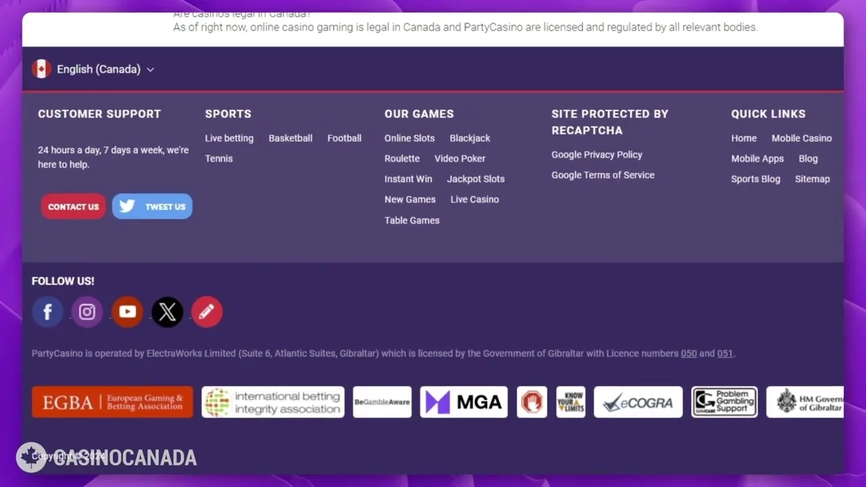Go to Home quick link

point(744,138)
